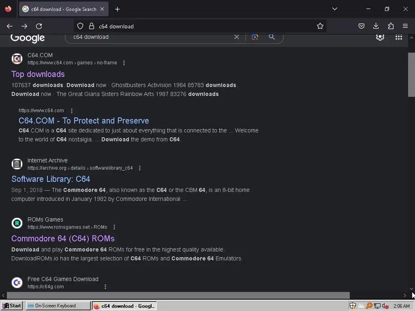This screenshot has width=415, height=311.
Task: Click the https://c64g.com URL text
Action: (46, 287)
